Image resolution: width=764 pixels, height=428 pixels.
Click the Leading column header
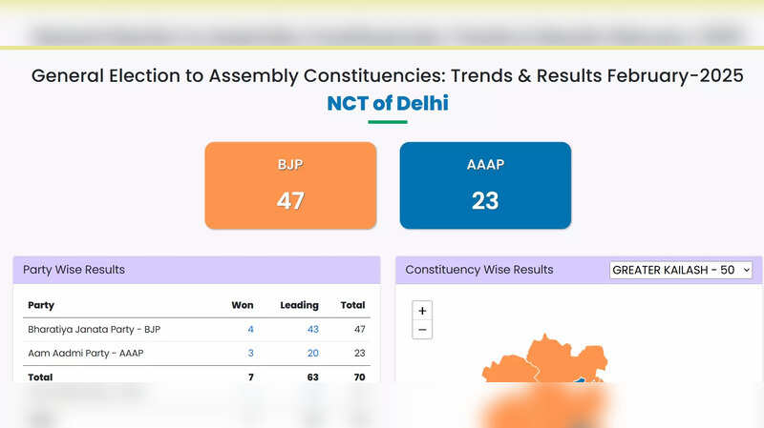pos(299,305)
